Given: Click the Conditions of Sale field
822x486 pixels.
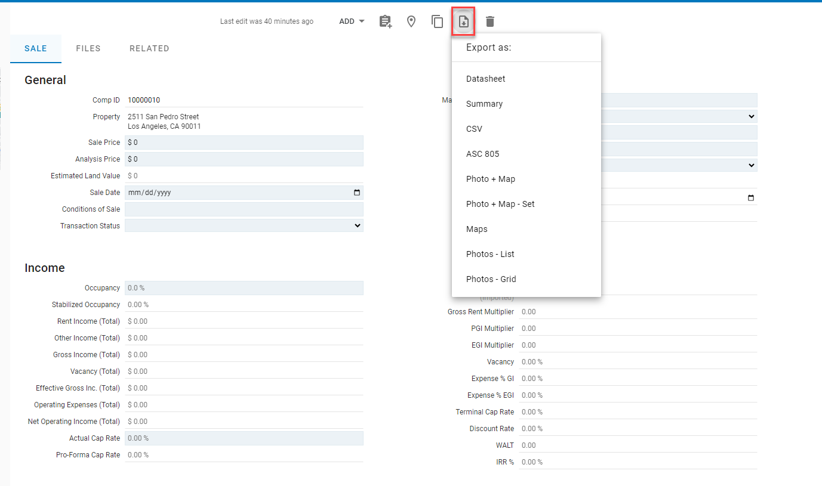Looking at the screenshot, I should pyautogui.click(x=244, y=209).
